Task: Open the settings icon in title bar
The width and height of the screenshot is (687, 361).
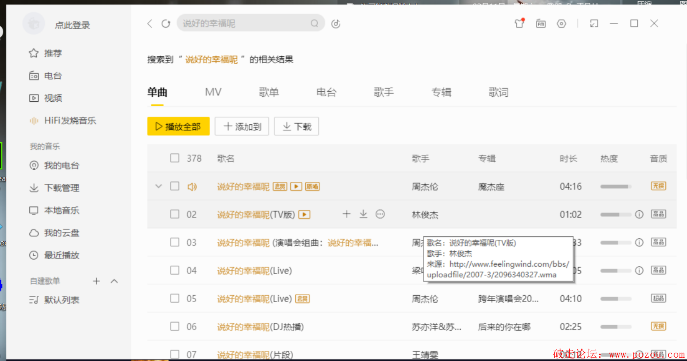Action: tap(561, 24)
